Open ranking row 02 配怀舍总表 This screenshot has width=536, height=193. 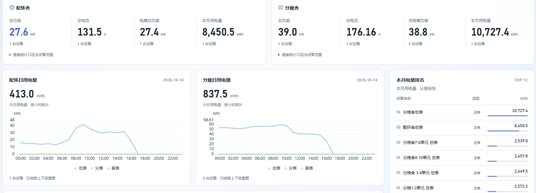click(462, 127)
